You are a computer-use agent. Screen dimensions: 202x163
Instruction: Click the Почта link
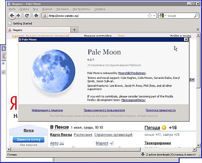tap(28, 130)
